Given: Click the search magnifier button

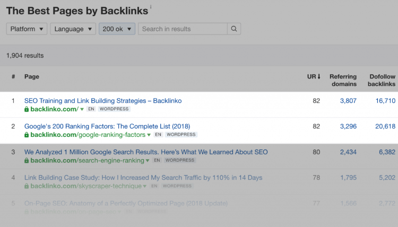Looking at the screenshot, I should pos(234,29).
